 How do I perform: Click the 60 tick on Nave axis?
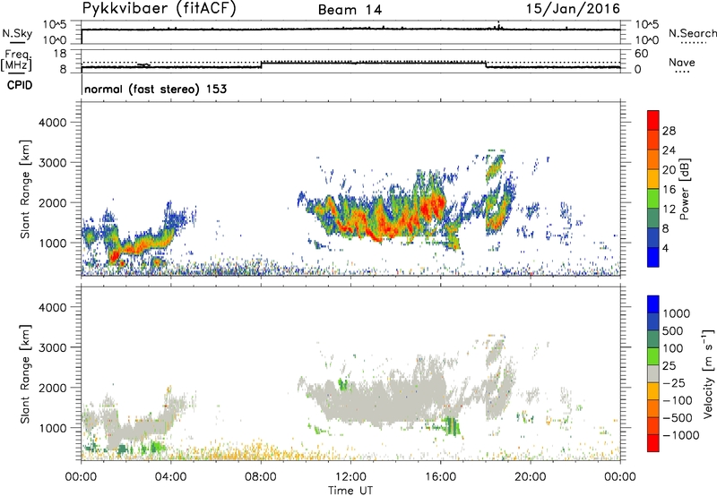coord(642,54)
